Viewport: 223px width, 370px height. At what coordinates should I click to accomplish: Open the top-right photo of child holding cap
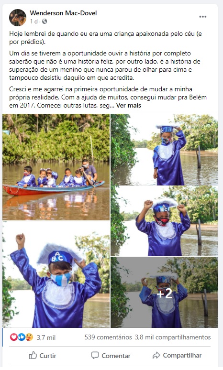(164, 150)
